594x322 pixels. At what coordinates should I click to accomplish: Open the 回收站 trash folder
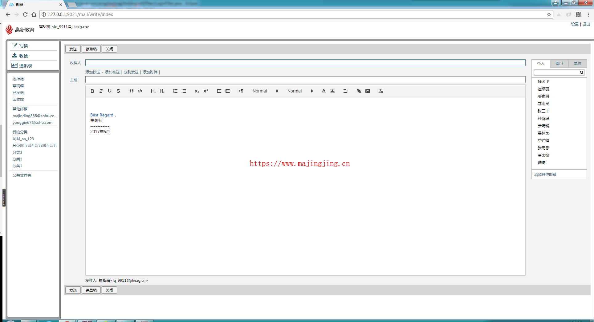click(x=18, y=100)
